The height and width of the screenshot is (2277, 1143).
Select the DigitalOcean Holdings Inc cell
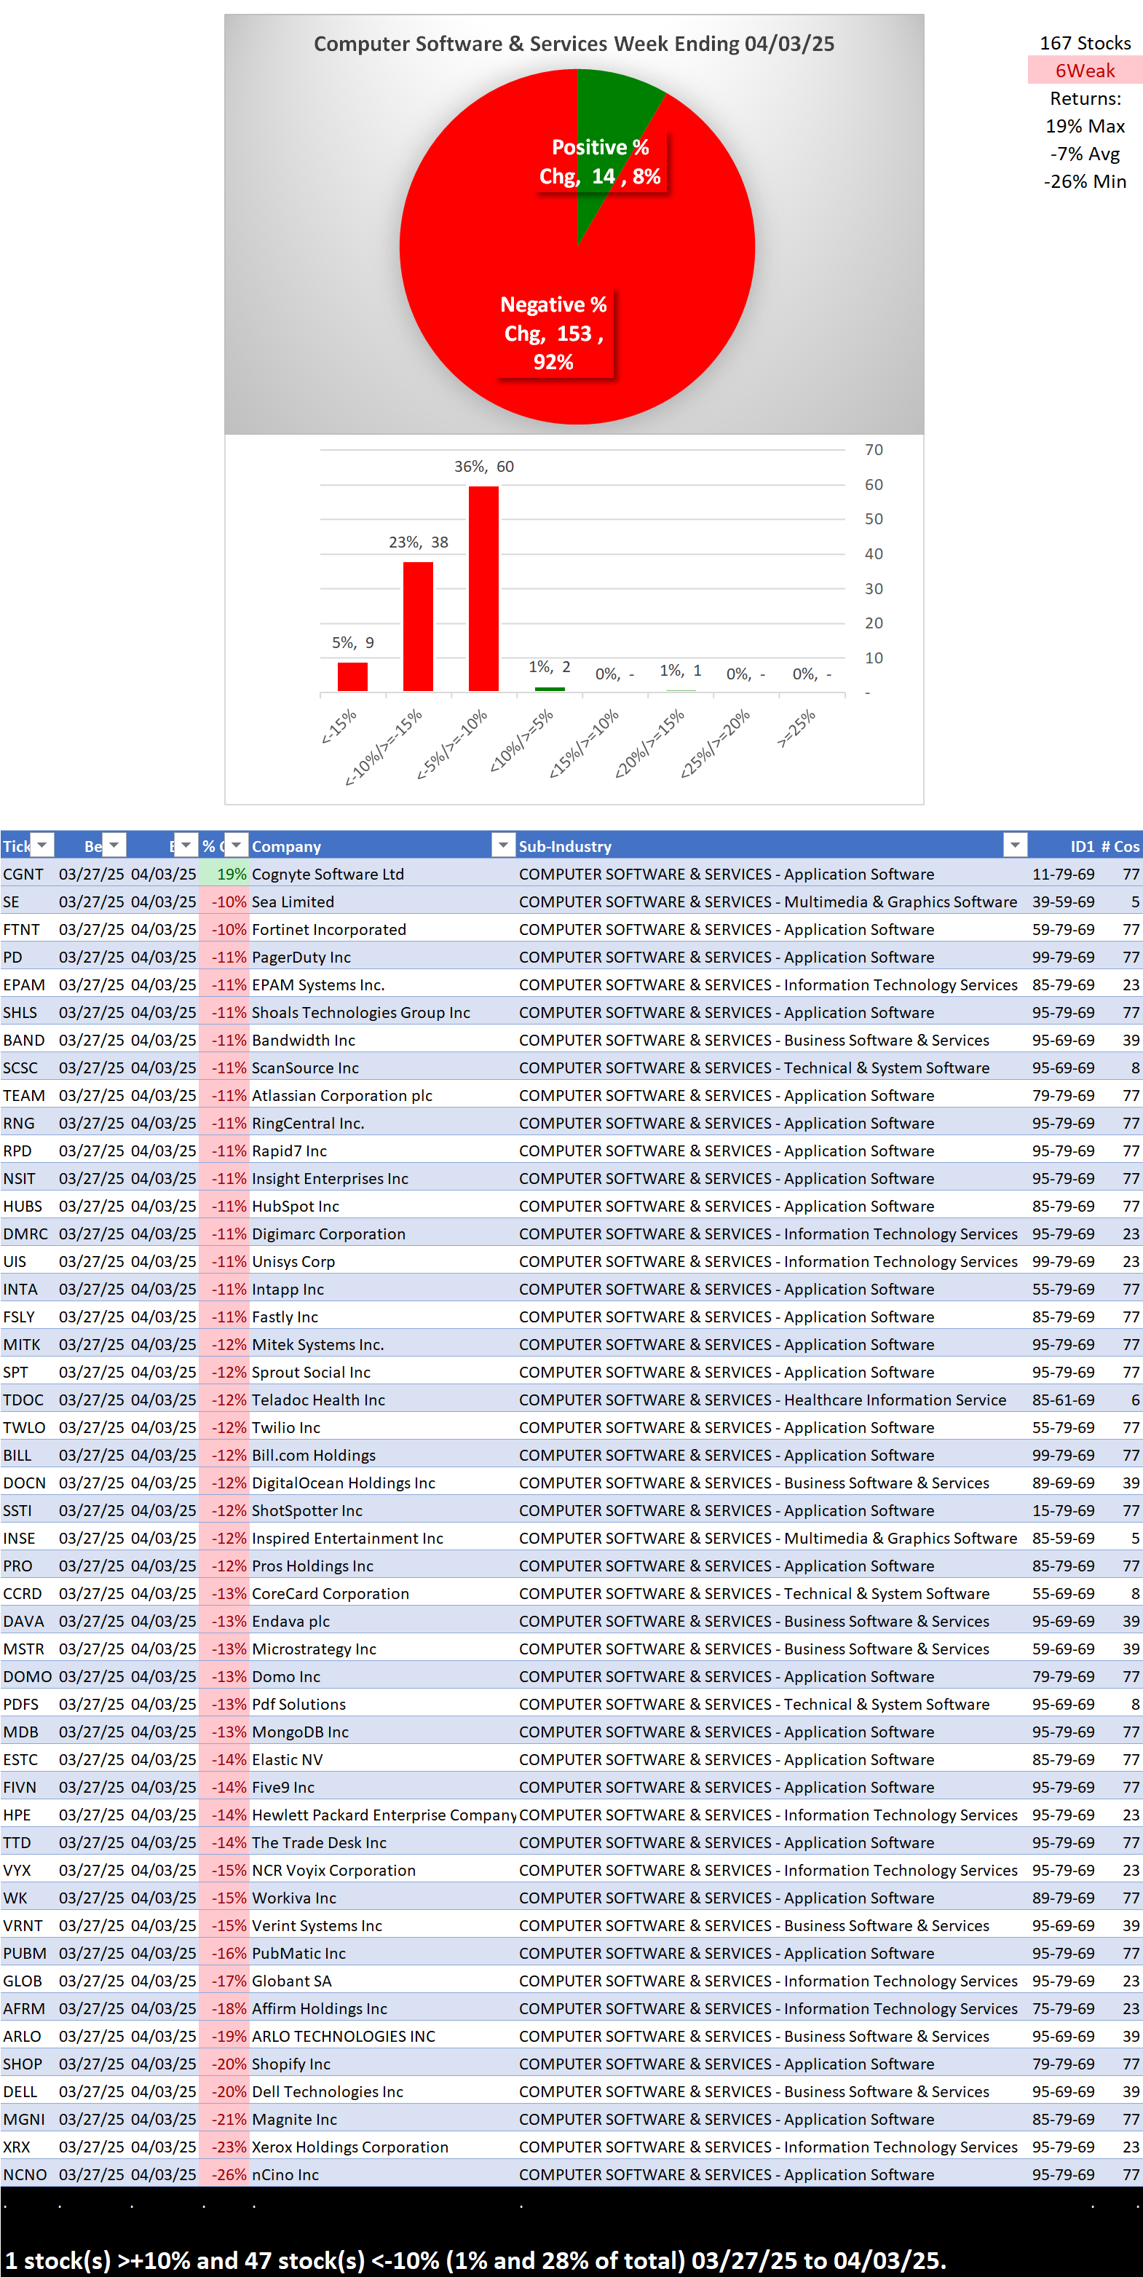[382, 1483]
